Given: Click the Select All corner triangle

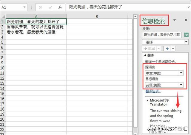Looking at the screenshot, I should (3, 16).
